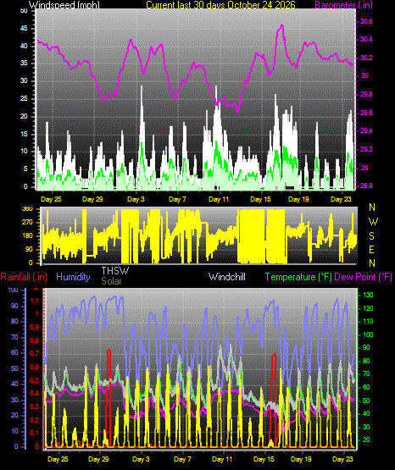The height and width of the screenshot is (470, 395).
Task: Select "Day 23" under the bottom chart
Action: [342, 459]
